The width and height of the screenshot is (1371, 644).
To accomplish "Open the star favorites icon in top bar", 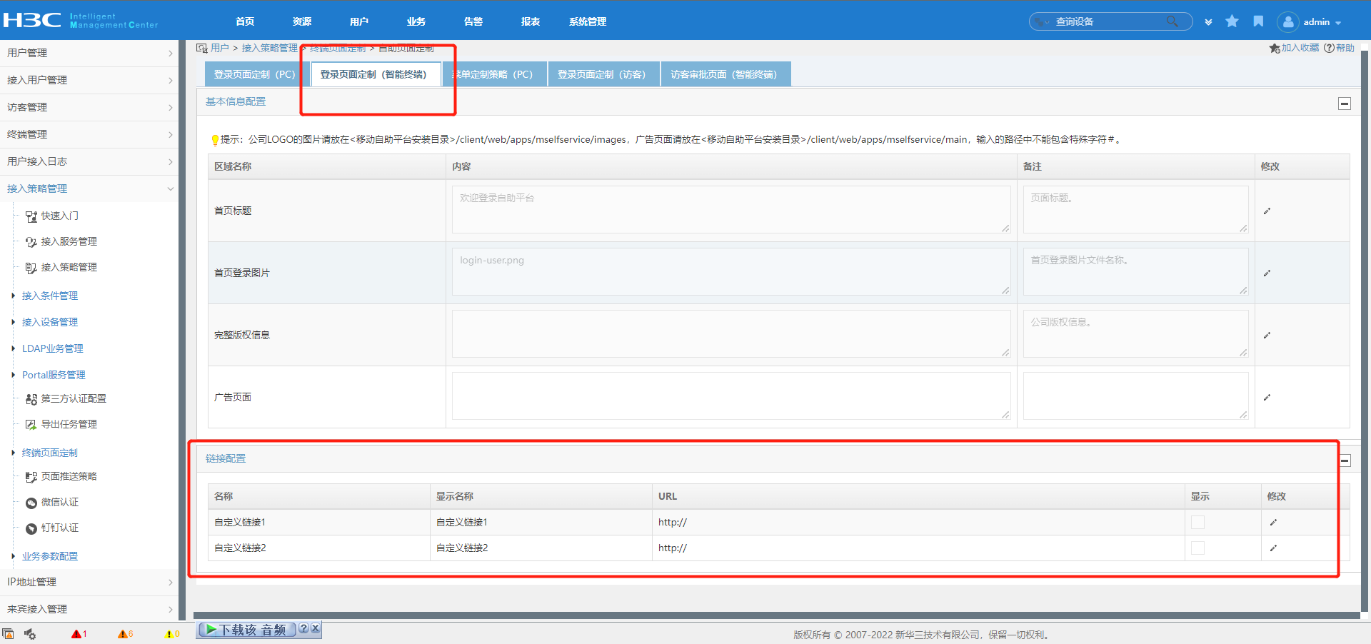I will click(1232, 21).
